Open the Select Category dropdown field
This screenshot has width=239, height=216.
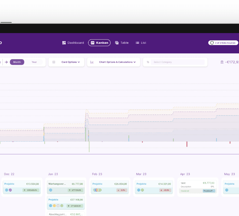click(176, 62)
